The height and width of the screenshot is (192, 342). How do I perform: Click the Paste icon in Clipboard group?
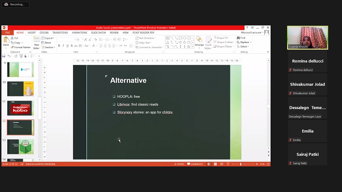click(x=6, y=41)
